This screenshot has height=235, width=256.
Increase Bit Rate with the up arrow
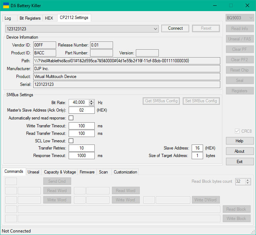[x=92, y=101]
